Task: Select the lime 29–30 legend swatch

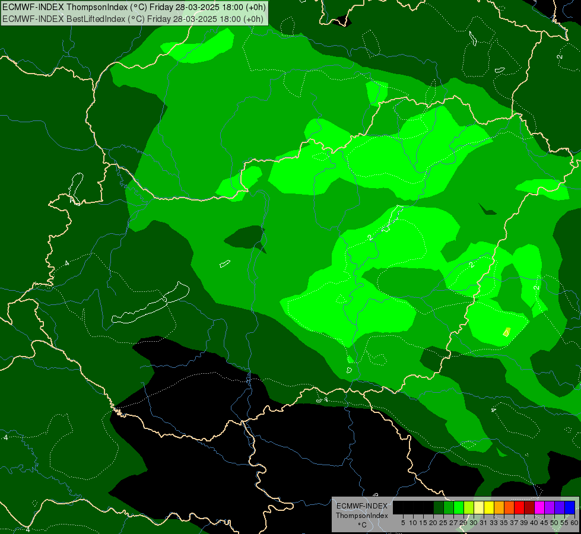Action: (469, 507)
